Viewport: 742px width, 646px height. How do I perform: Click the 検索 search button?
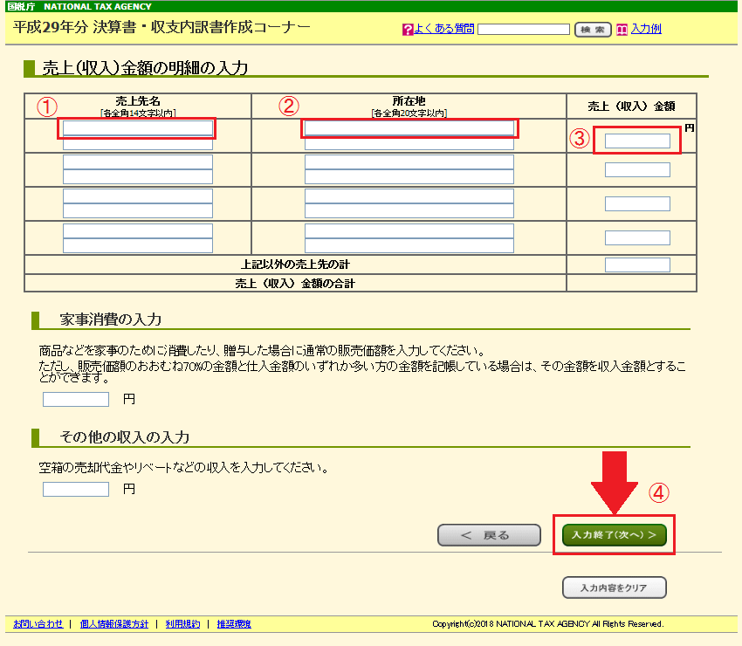593,30
